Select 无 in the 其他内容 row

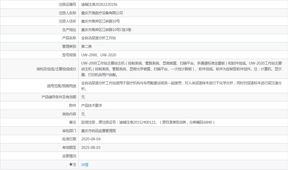pos(83,114)
